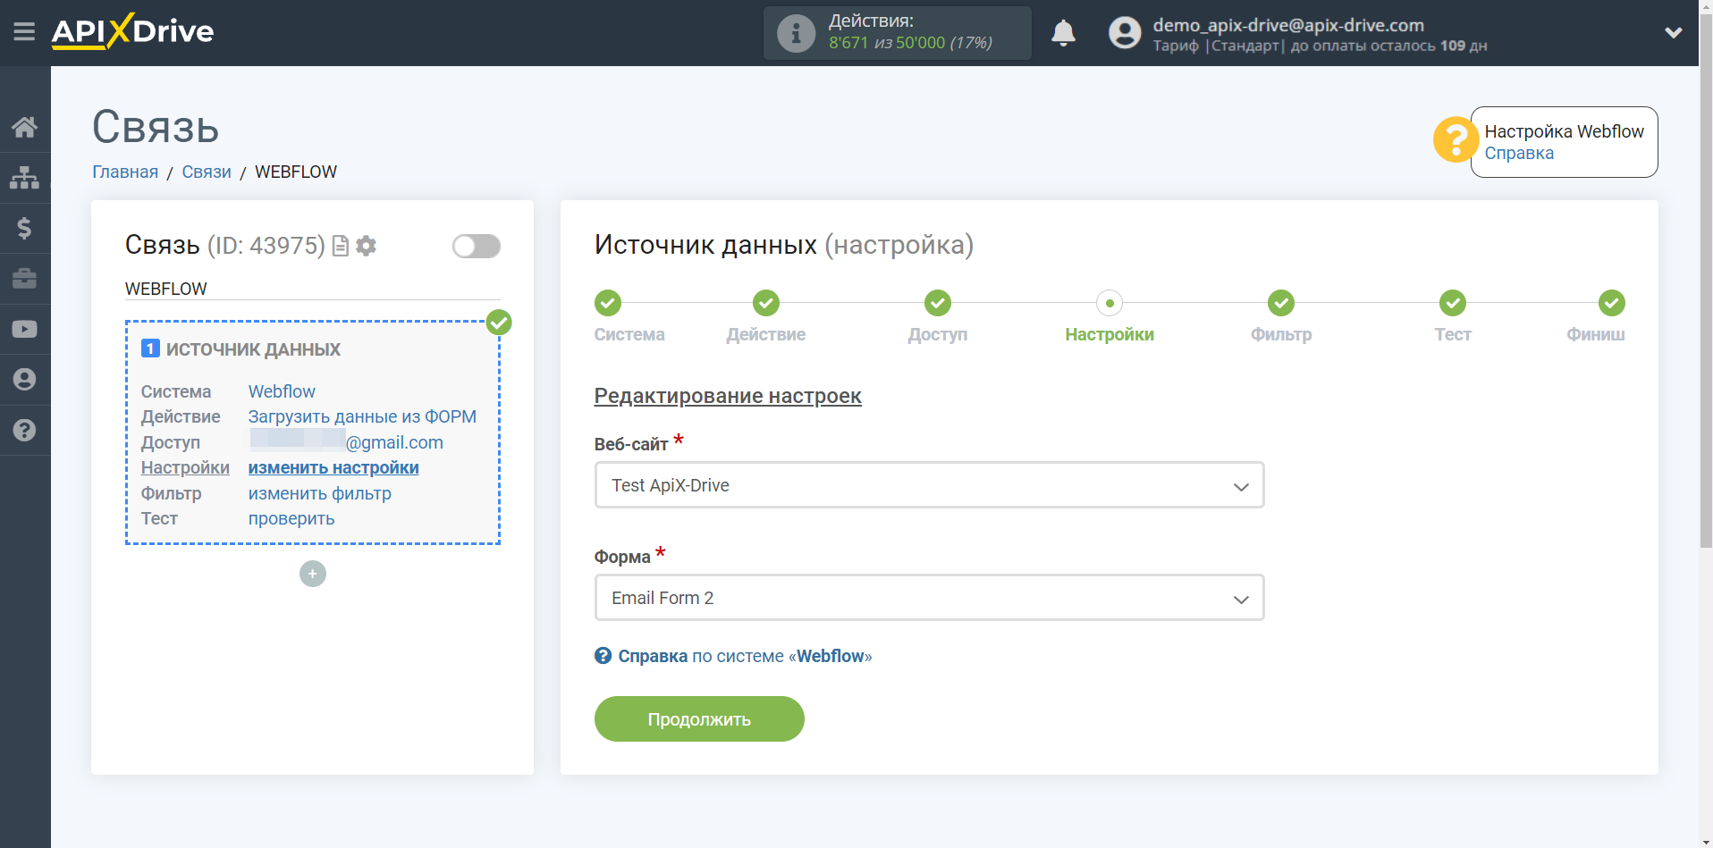Click the user avatar icon
The height and width of the screenshot is (848, 1713).
(1125, 33)
